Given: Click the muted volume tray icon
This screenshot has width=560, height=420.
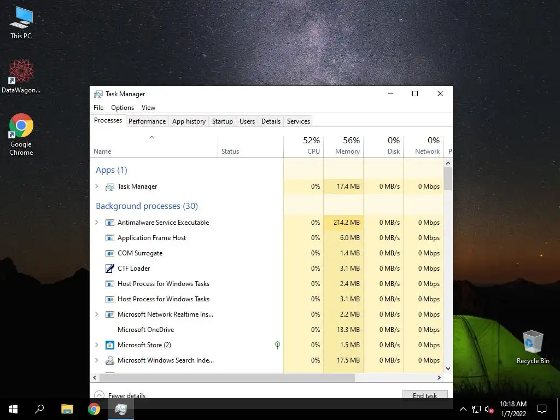Looking at the screenshot, I should (489, 409).
